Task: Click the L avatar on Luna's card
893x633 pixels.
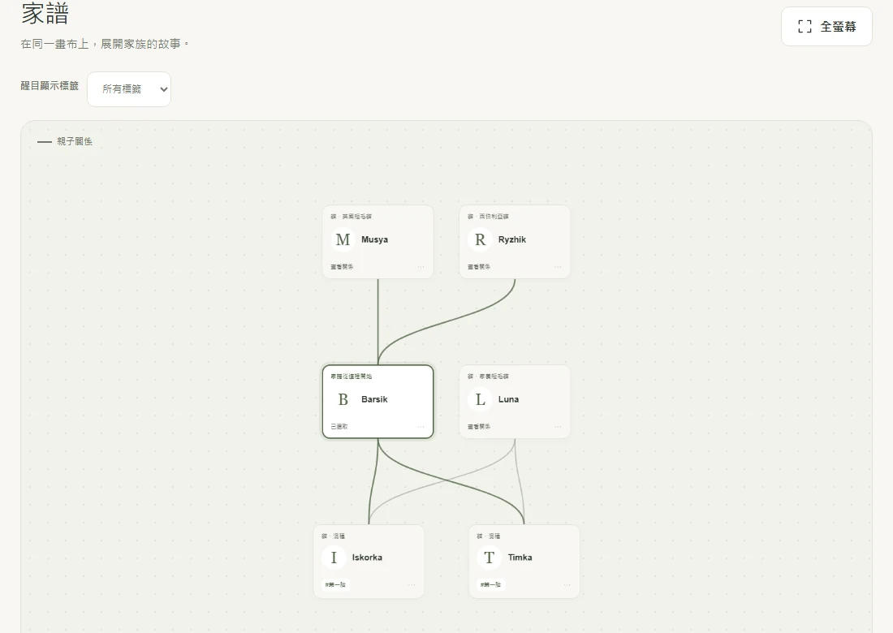Action: (x=480, y=399)
